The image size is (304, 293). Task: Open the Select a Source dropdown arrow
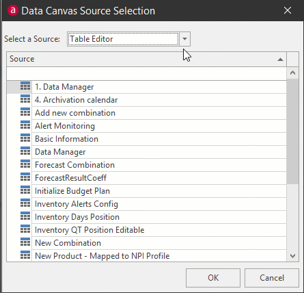pos(184,39)
